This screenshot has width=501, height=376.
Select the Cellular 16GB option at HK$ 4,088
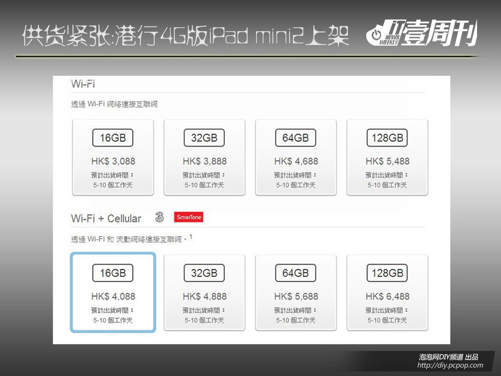[113, 293]
